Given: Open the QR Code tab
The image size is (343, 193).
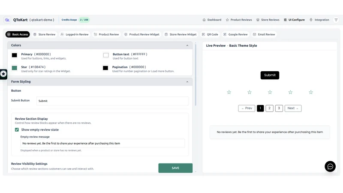Looking at the screenshot, I should pos(210,34).
